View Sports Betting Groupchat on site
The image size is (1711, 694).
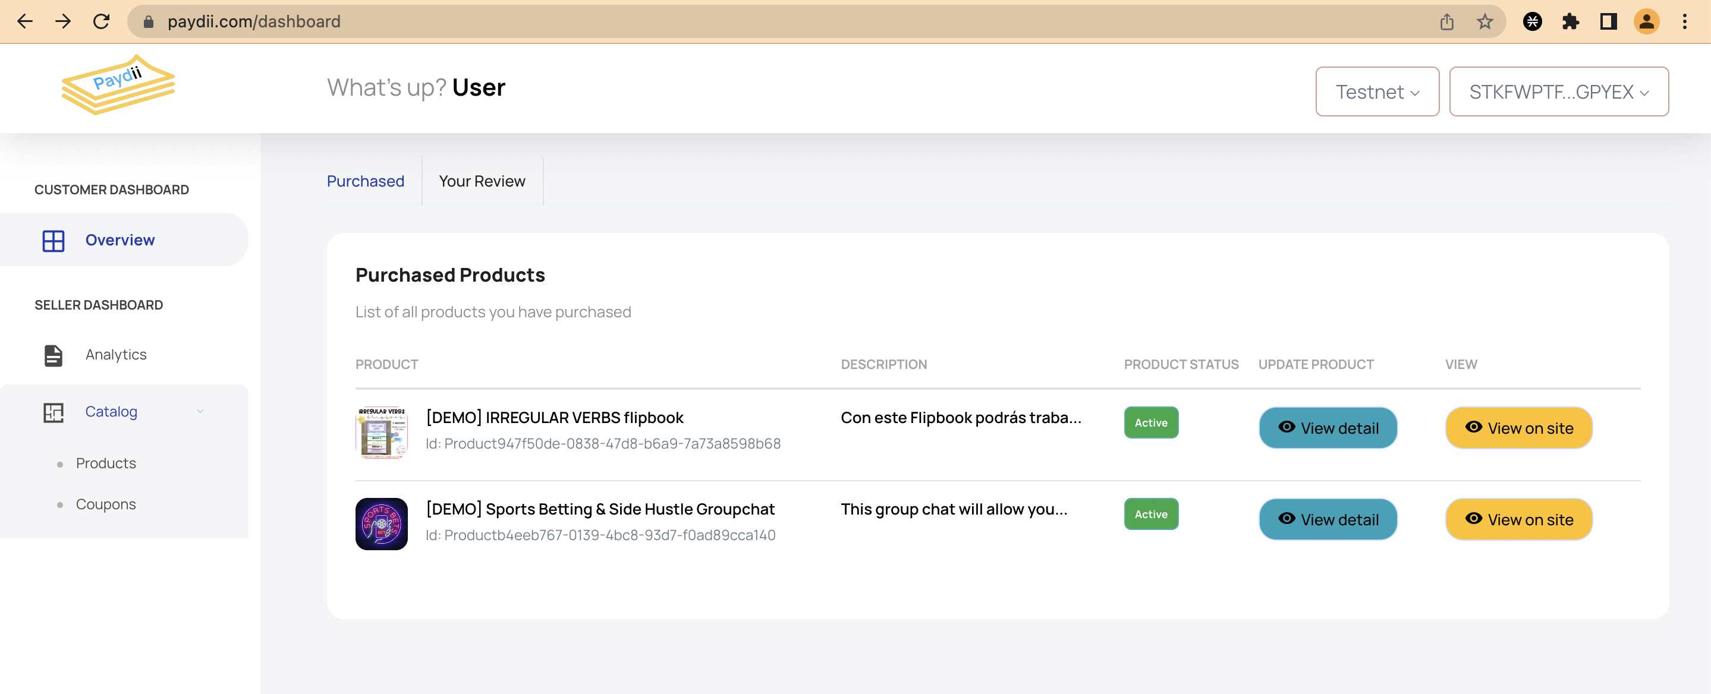click(x=1518, y=520)
